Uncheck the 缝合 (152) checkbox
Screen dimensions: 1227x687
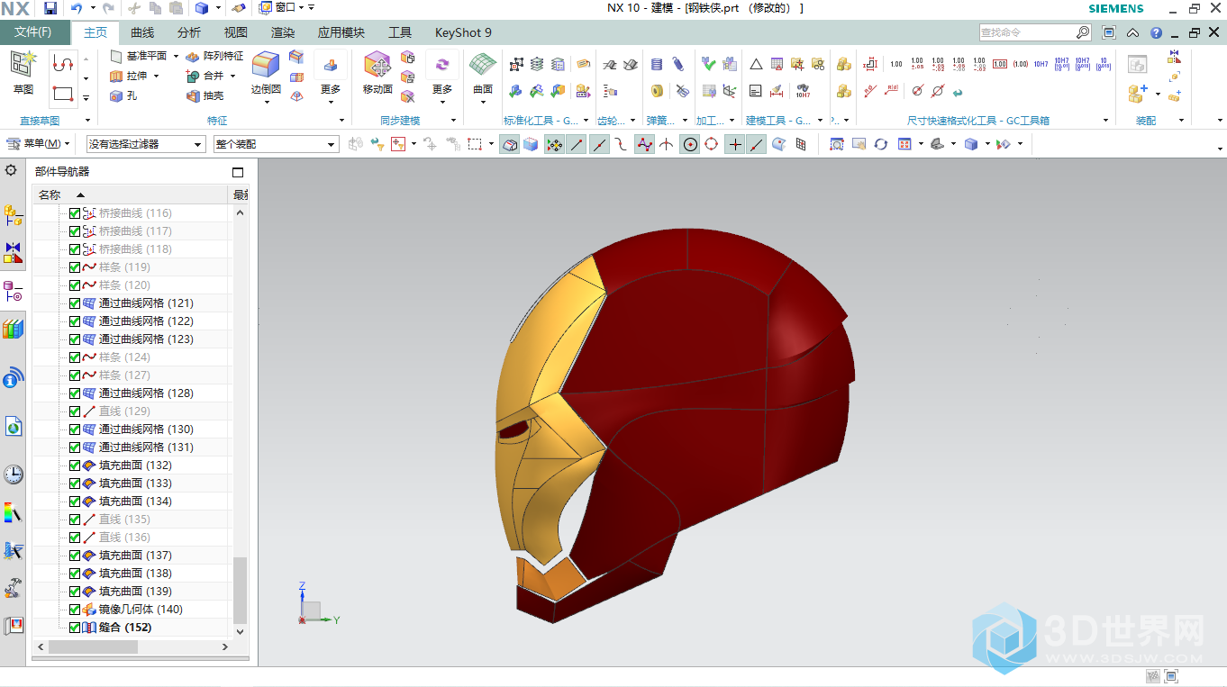[75, 628]
